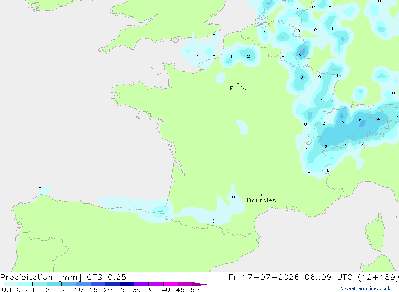This screenshot has width=399, height=292.
Task: Select the black dot marker above Paris
Action: (238, 83)
